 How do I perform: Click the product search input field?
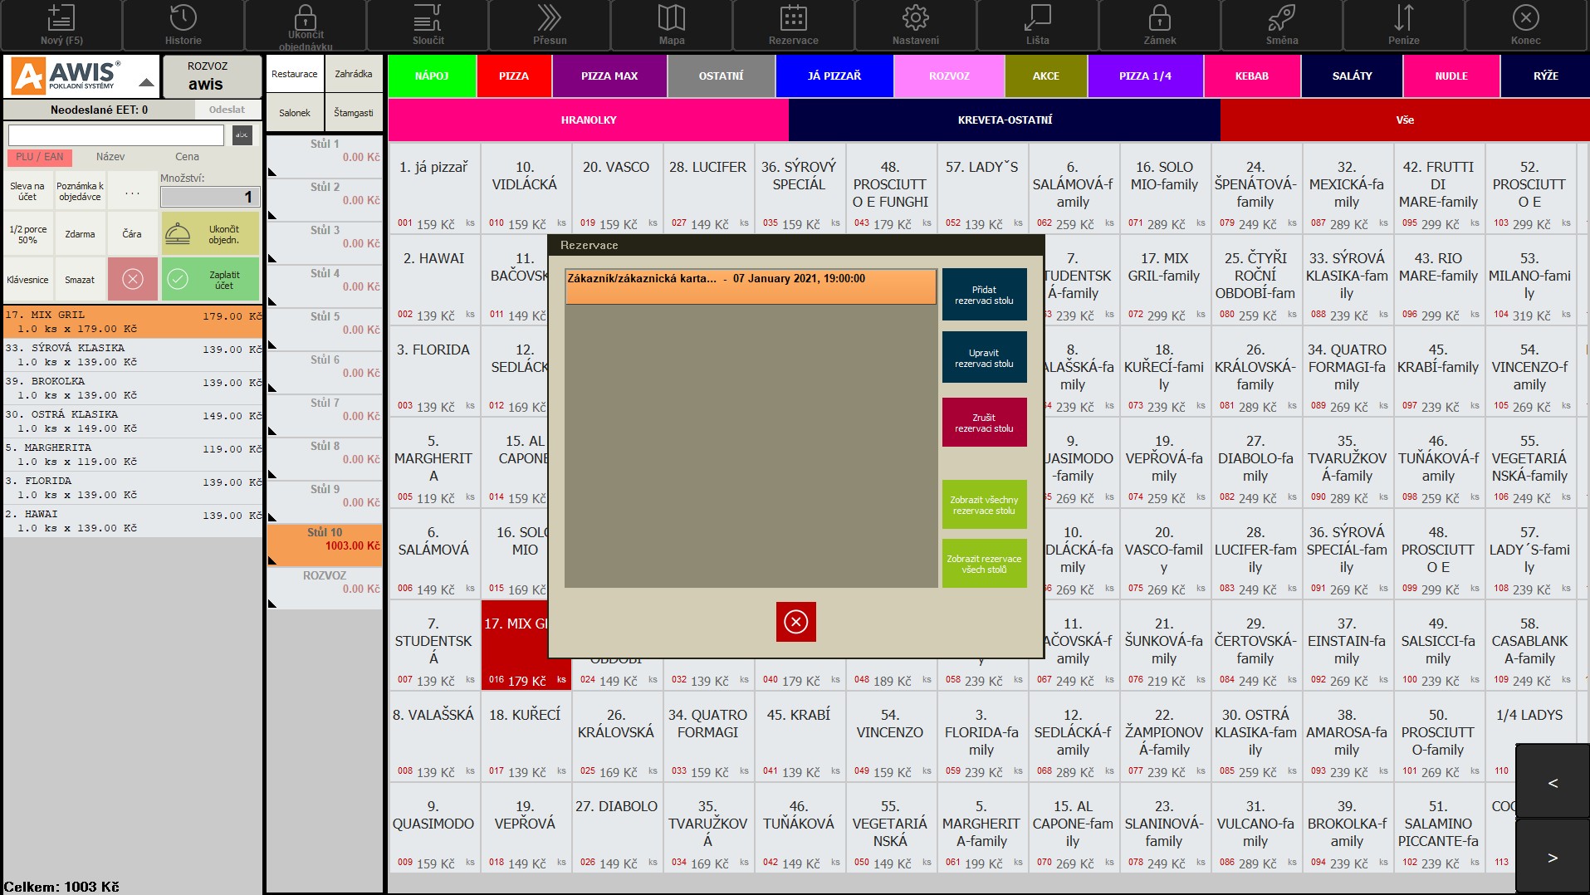coord(116,135)
